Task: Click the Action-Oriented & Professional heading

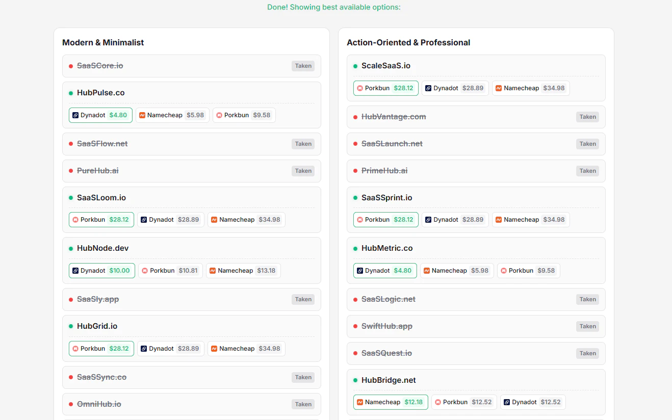Action: (x=408, y=42)
